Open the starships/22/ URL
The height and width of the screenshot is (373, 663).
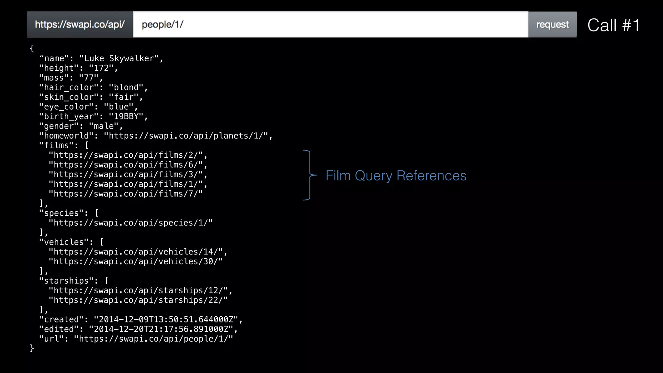(138, 300)
